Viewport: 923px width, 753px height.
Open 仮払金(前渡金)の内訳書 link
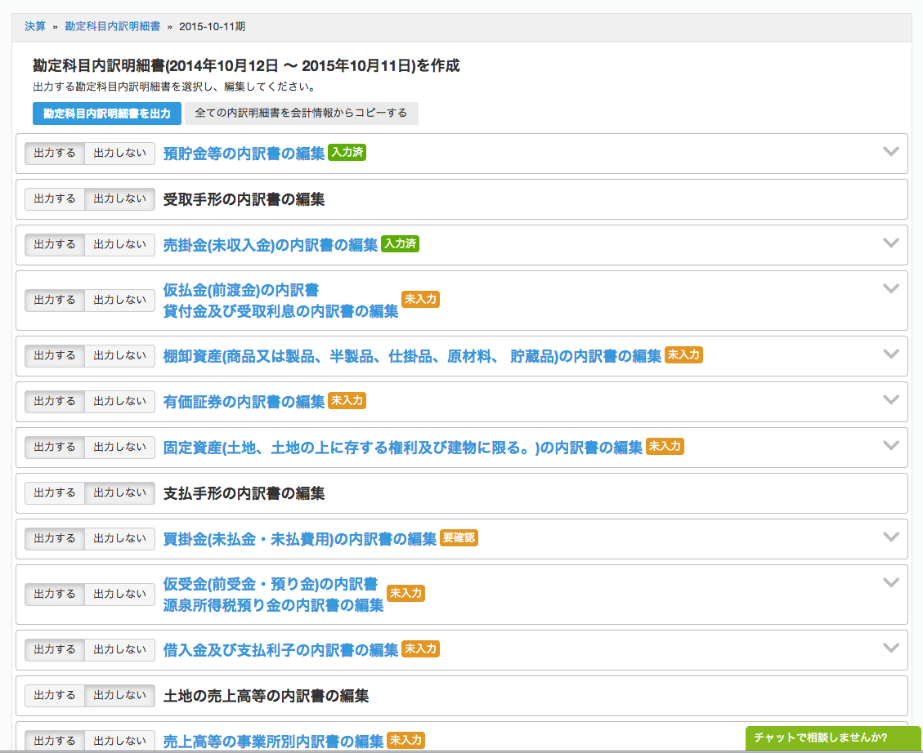(241, 290)
